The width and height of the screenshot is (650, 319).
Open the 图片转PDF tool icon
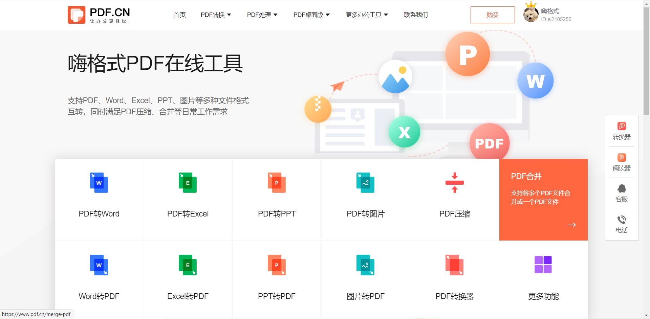coord(365,265)
